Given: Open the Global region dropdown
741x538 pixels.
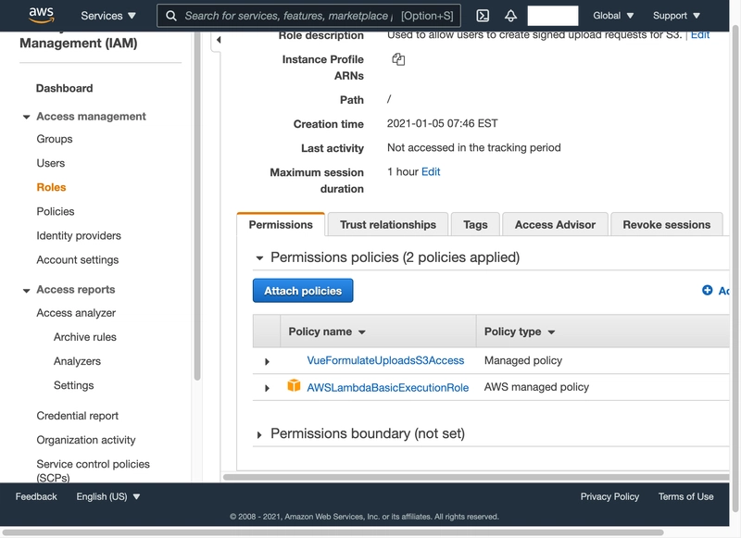Looking at the screenshot, I should 613,16.
